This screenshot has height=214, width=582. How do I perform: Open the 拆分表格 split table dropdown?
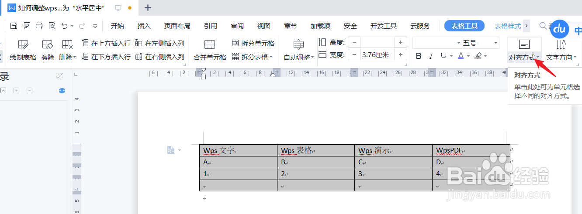tap(252, 57)
